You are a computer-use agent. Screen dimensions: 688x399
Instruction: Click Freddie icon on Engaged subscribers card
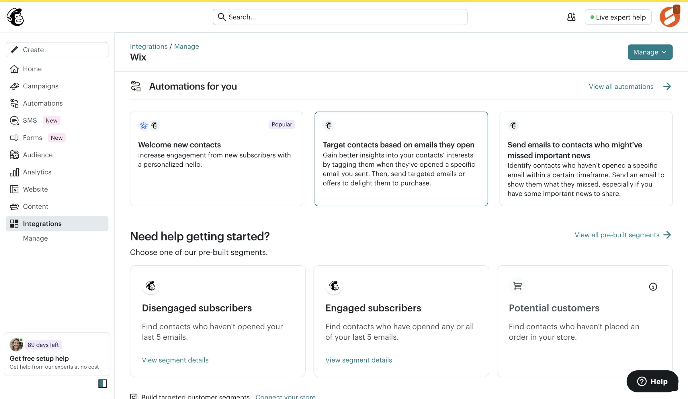coord(334,286)
